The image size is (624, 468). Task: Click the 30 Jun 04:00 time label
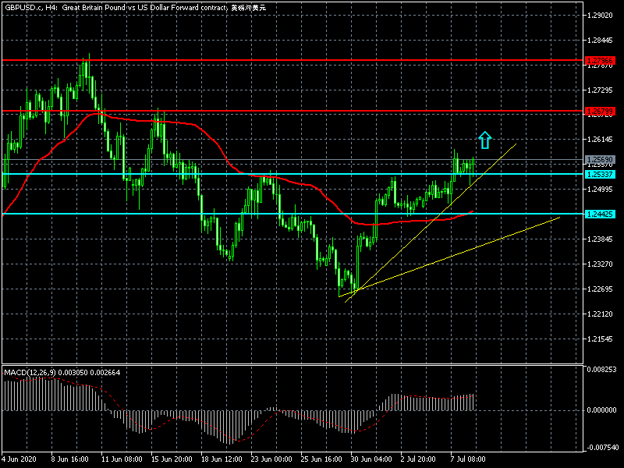[371, 459]
